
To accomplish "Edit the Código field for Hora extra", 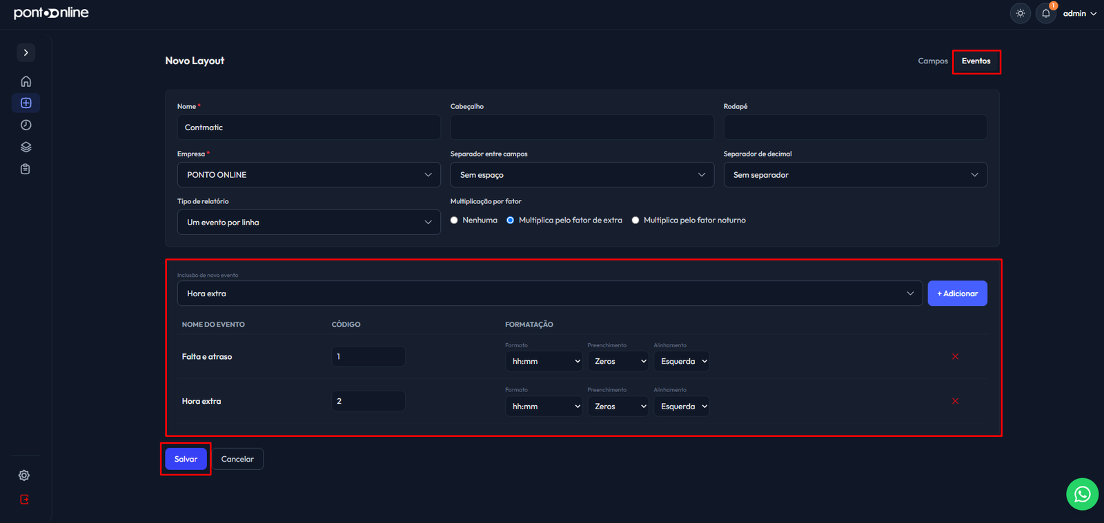I will [368, 401].
